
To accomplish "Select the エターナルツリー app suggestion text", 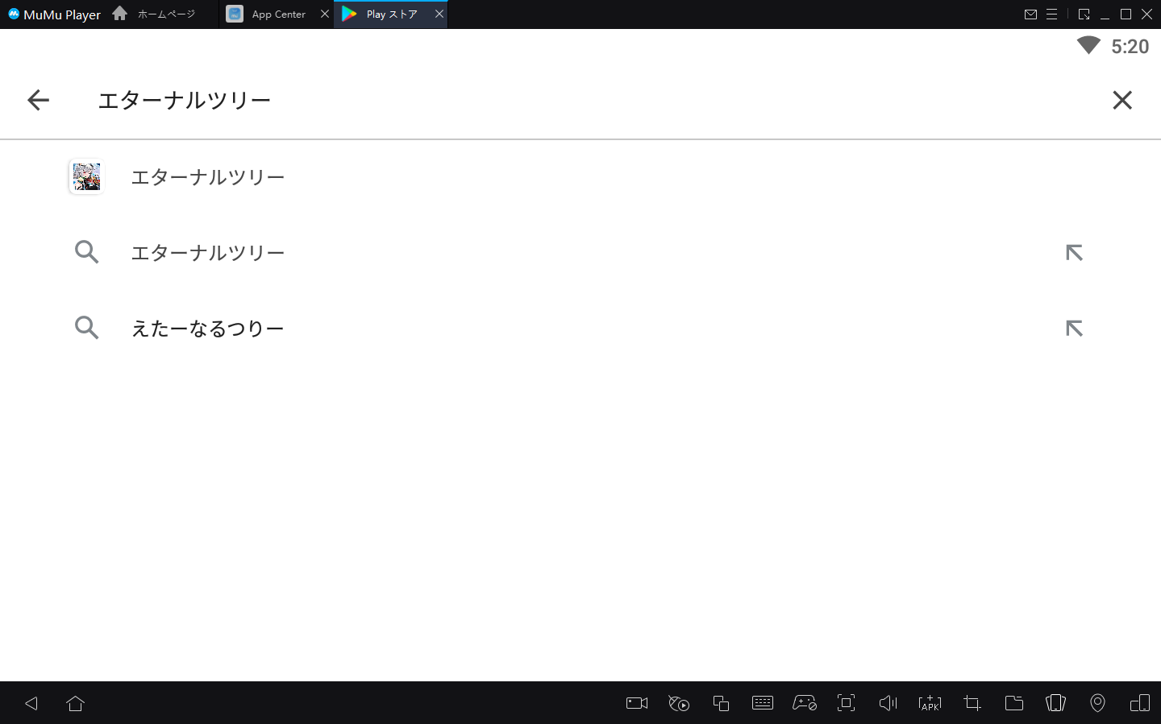I will click(208, 177).
